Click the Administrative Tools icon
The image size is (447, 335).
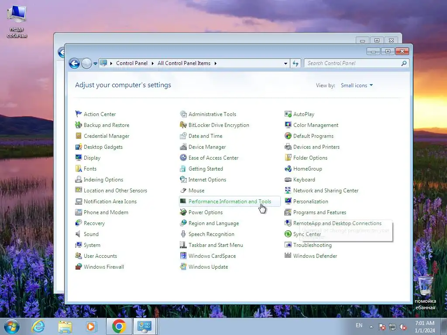[x=183, y=114]
